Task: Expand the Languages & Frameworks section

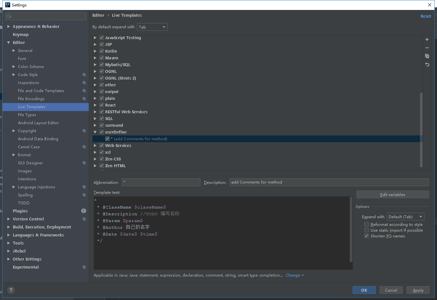Action: pos(9,235)
